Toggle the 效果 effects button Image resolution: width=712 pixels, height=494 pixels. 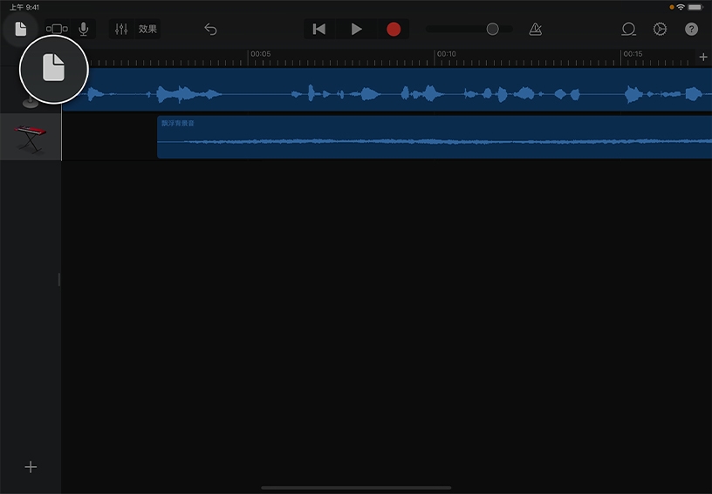point(147,29)
